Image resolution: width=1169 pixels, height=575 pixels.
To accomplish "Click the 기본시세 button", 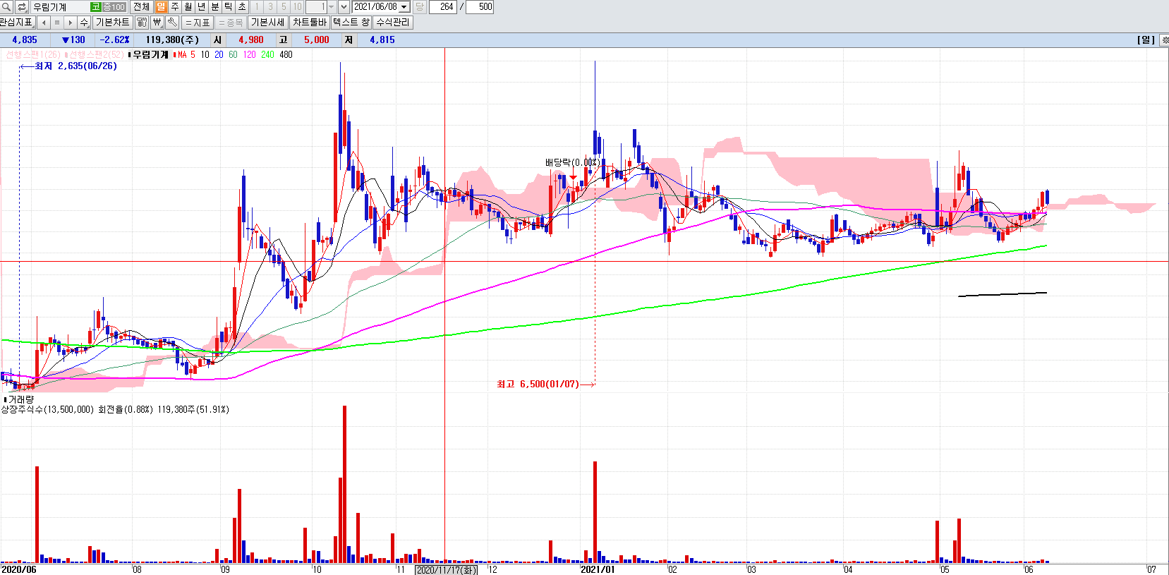I will (268, 23).
